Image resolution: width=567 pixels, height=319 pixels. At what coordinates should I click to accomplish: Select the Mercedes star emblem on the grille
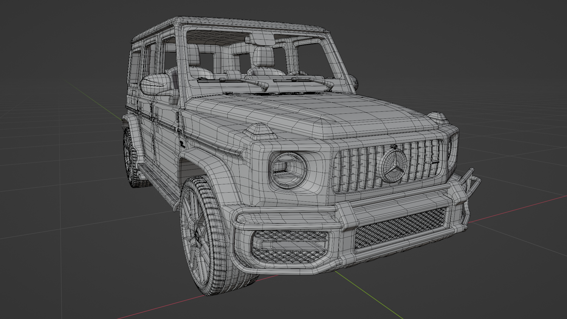coord(393,166)
